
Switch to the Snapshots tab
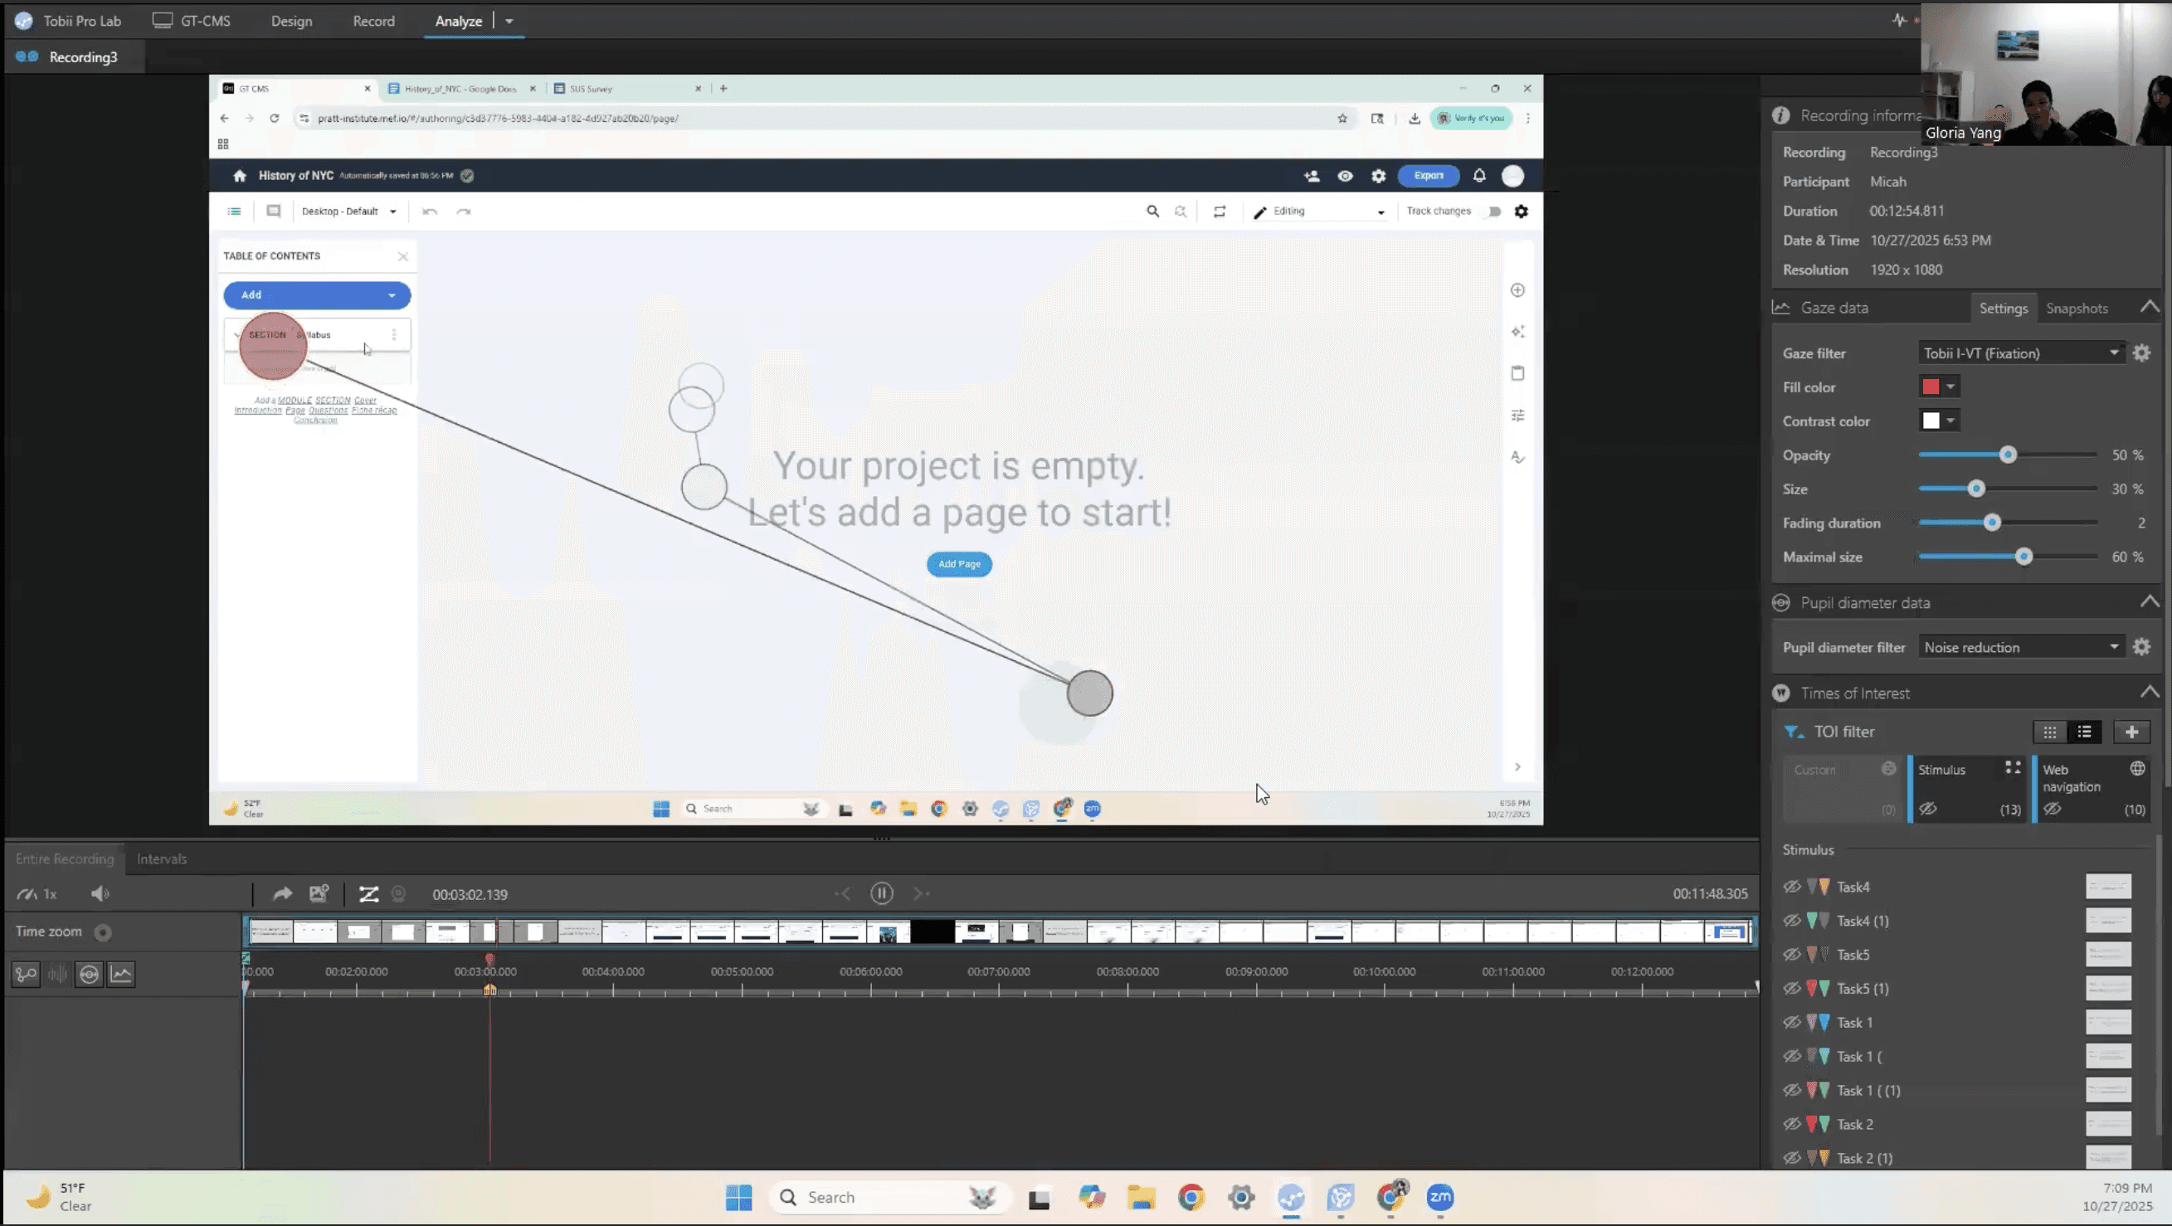(x=2076, y=309)
